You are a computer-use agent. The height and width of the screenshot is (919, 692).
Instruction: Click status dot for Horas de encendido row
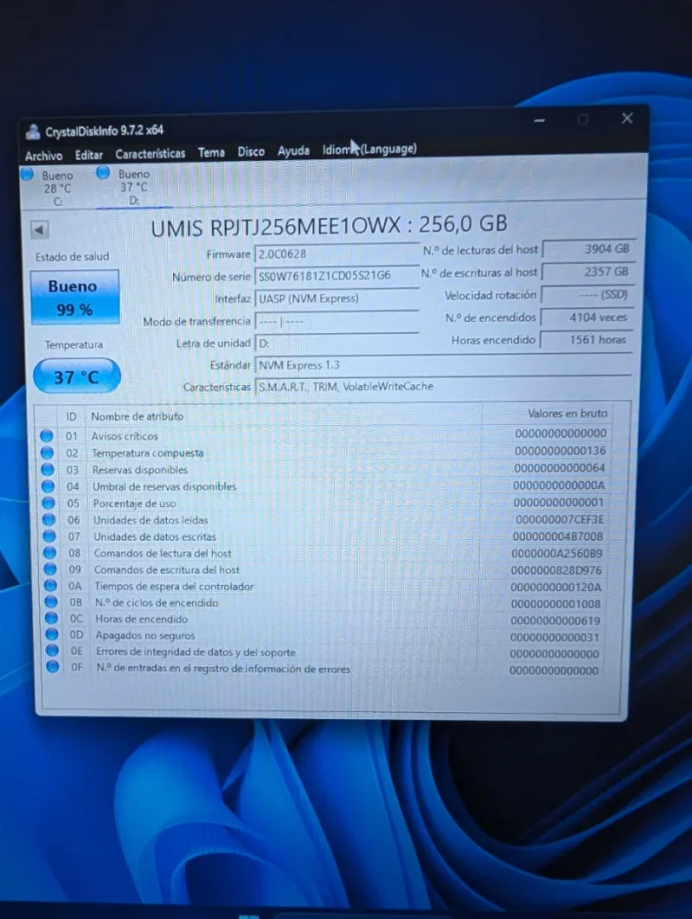click(52, 618)
